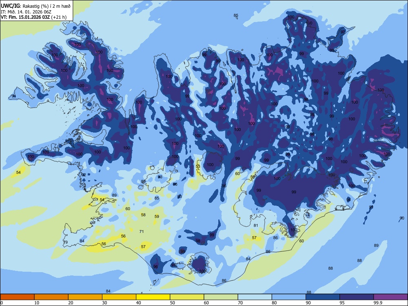
Task: Click the pale blue 70–80 legend swatch
Action: tap(255, 297)
